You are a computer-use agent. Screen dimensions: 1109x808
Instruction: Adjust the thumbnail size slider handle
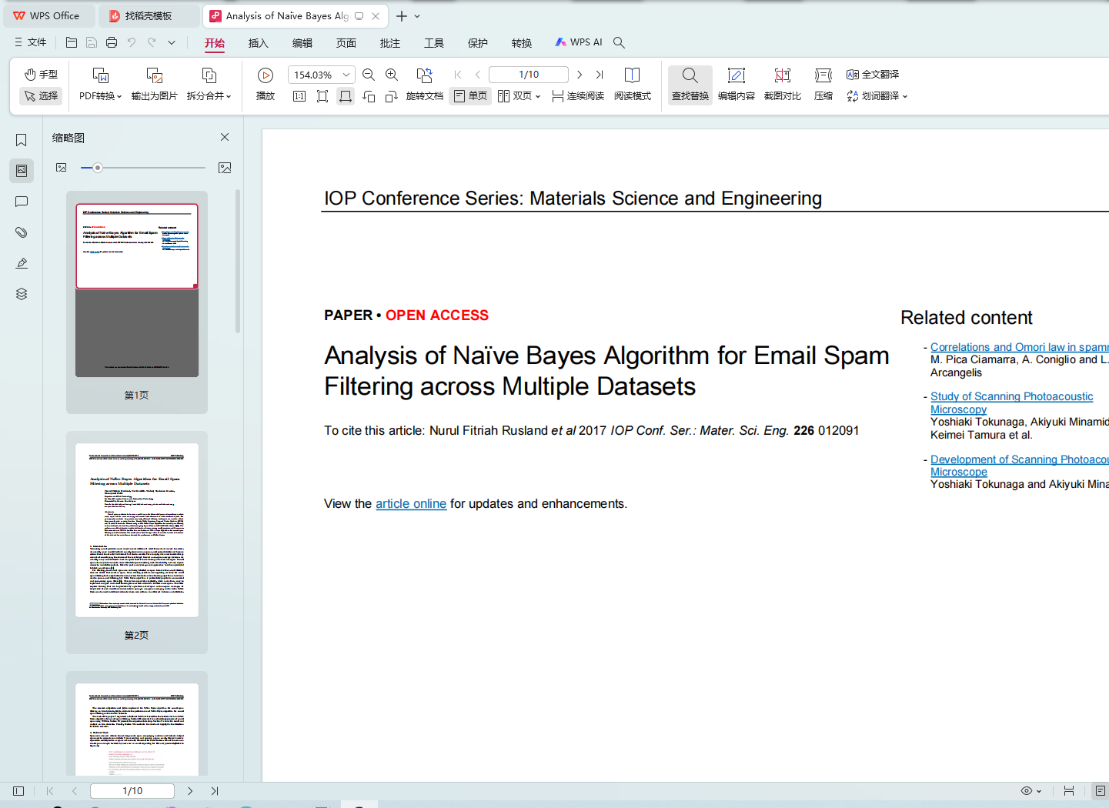tap(98, 168)
